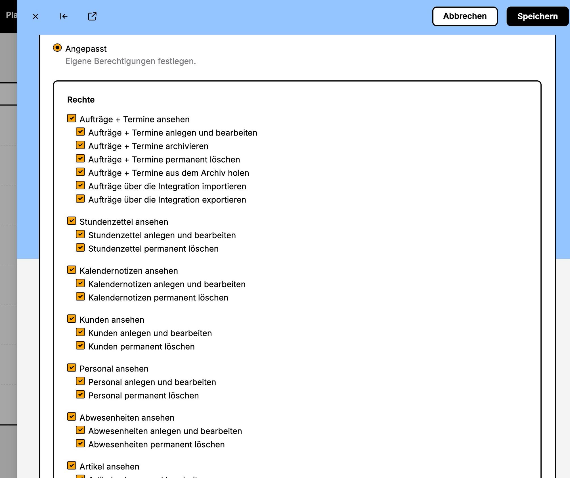570x478 pixels.
Task: Uncheck Aufträge über die Integration importieren
Action: [x=80, y=185]
